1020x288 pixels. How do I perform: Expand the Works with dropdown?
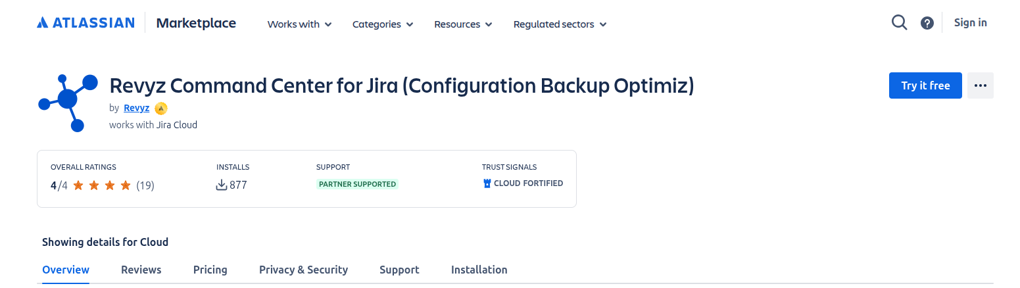[x=299, y=24]
